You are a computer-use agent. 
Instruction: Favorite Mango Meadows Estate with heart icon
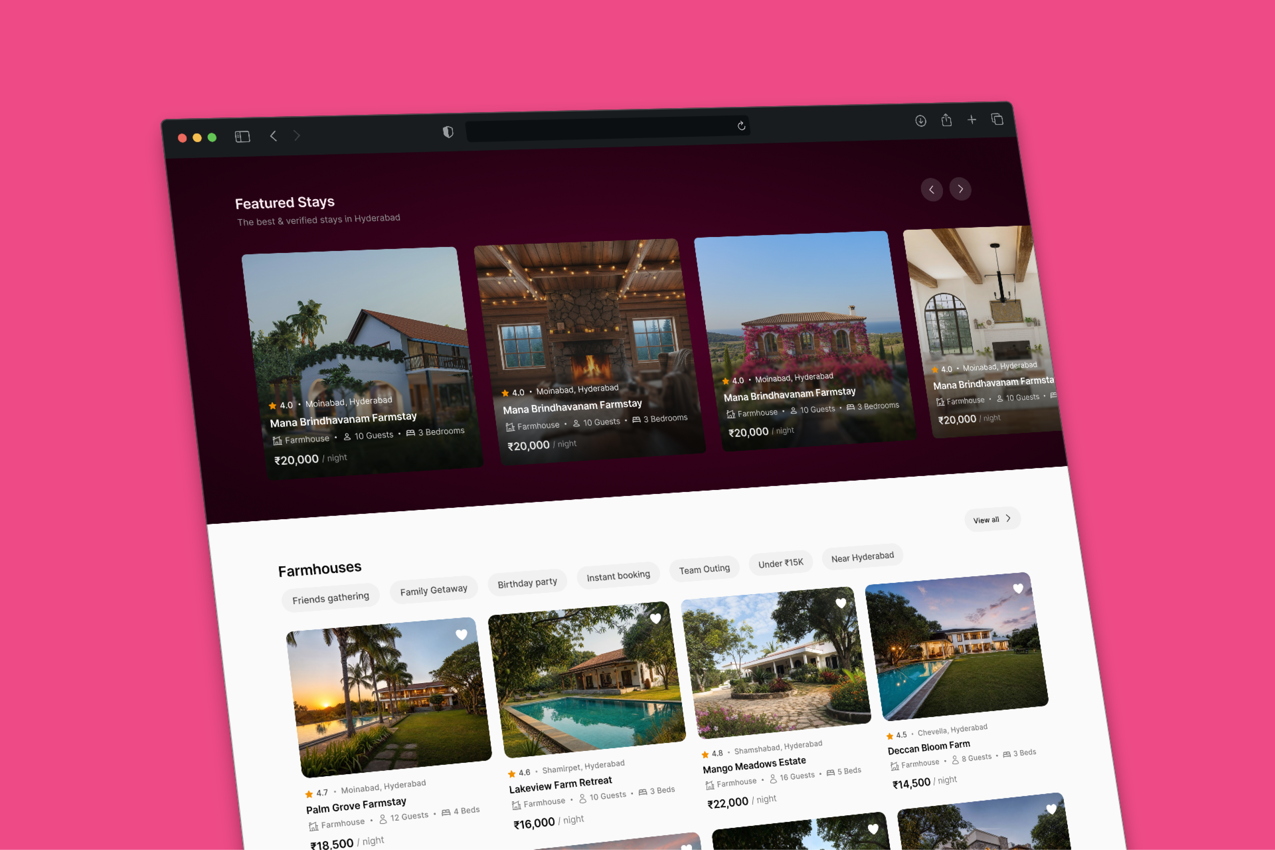click(841, 603)
